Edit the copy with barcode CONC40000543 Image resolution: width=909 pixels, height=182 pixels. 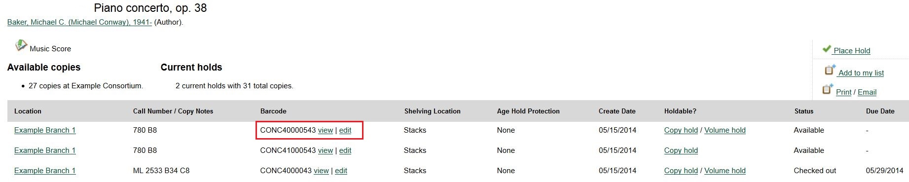(345, 130)
